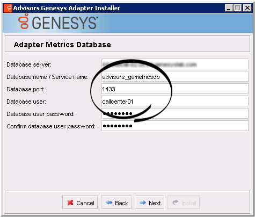Click the Cancel button

click(80, 202)
